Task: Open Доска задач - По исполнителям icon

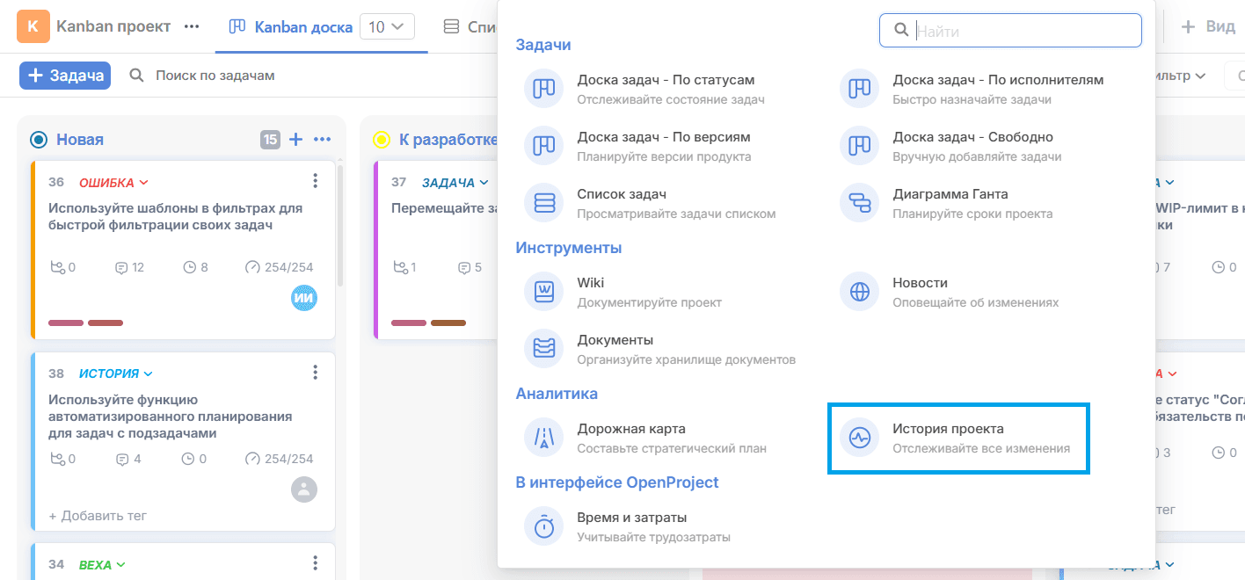Action: [860, 89]
